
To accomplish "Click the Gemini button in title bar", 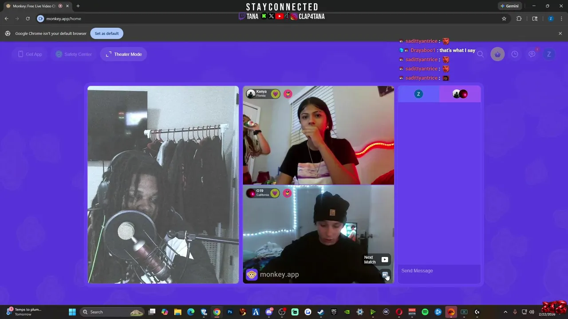I will click(509, 6).
